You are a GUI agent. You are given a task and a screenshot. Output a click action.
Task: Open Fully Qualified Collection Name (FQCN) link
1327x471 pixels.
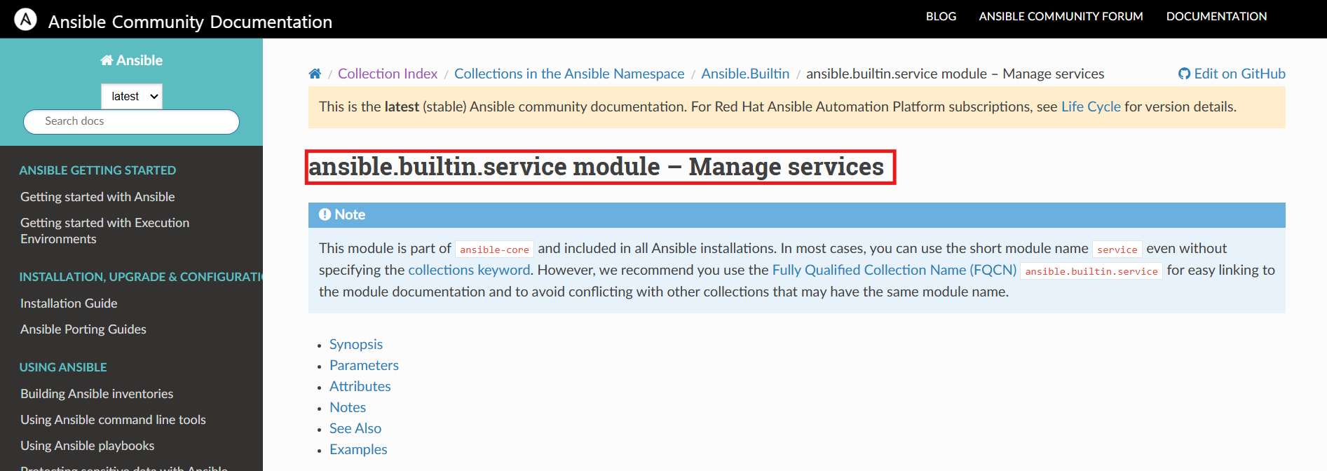point(894,270)
